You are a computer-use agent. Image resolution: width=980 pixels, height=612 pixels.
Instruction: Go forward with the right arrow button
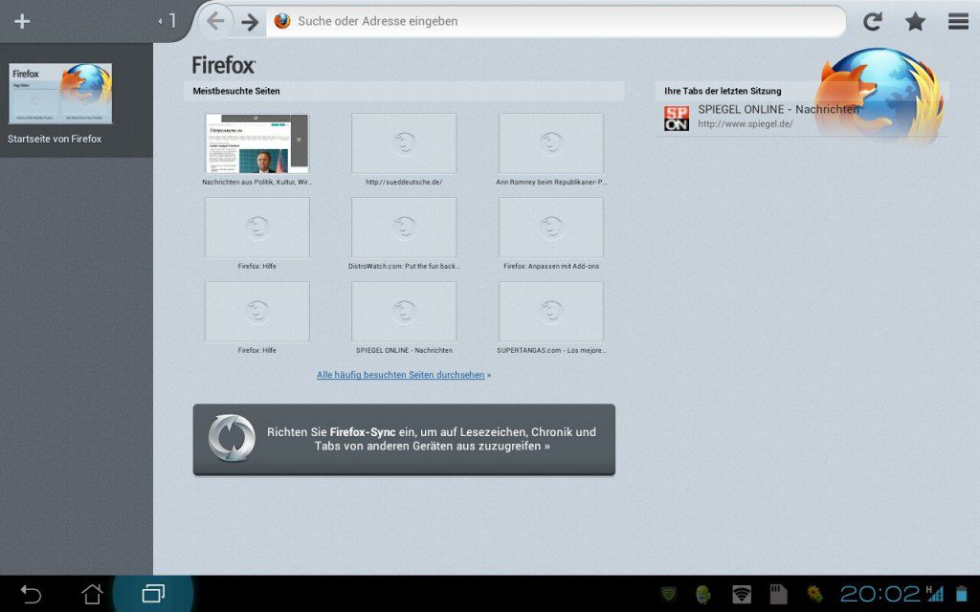click(x=250, y=22)
